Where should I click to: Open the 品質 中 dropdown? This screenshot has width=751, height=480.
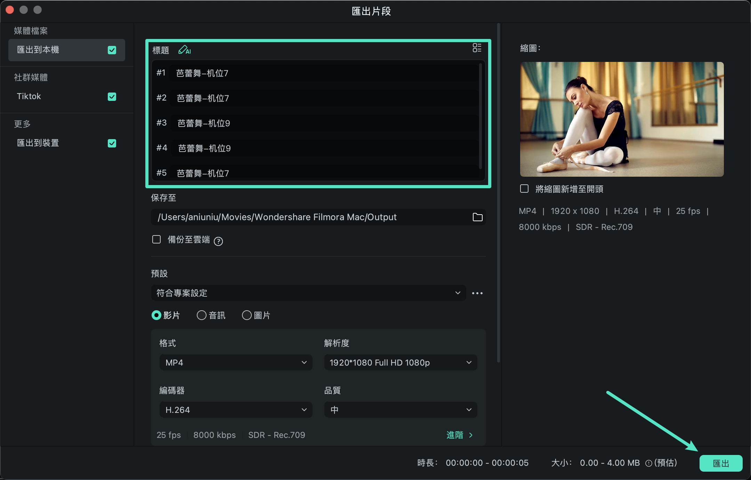tap(401, 410)
